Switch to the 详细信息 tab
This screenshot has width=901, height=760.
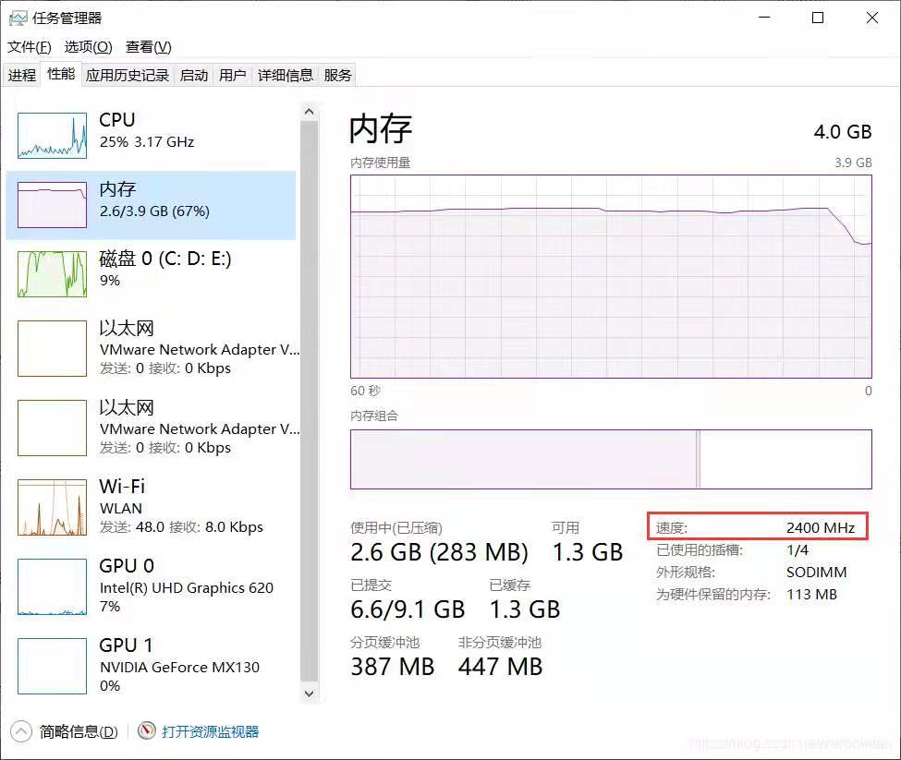click(286, 76)
